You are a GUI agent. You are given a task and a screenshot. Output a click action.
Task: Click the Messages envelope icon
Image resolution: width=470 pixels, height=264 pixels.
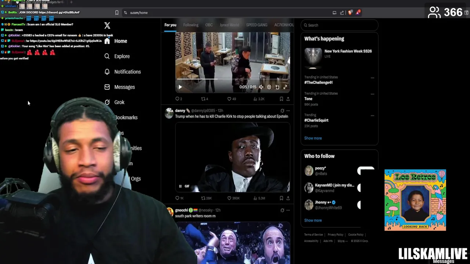click(107, 87)
